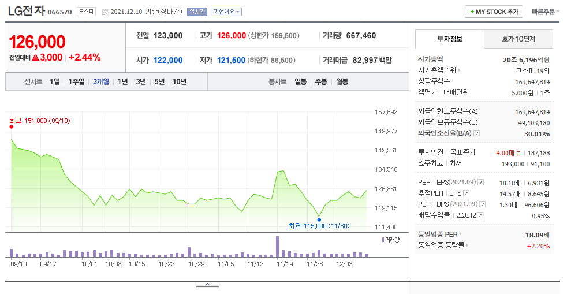571x294 pixels.
Task: Click the 거래량 legend marker
Action: [383, 240]
